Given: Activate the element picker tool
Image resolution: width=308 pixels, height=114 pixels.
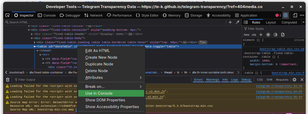Looking at the screenshot, I should click(x=8, y=15).
